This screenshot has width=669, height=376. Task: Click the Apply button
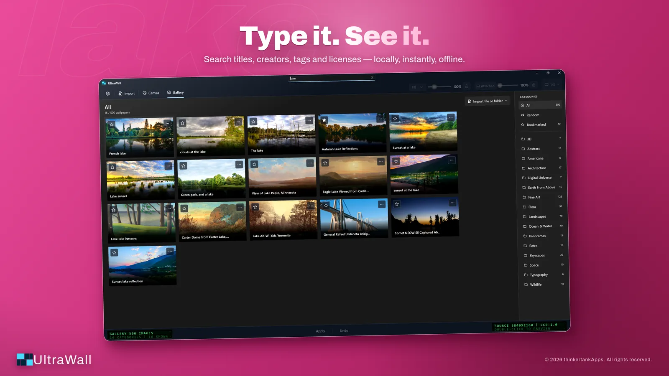(x=320, y=331)
